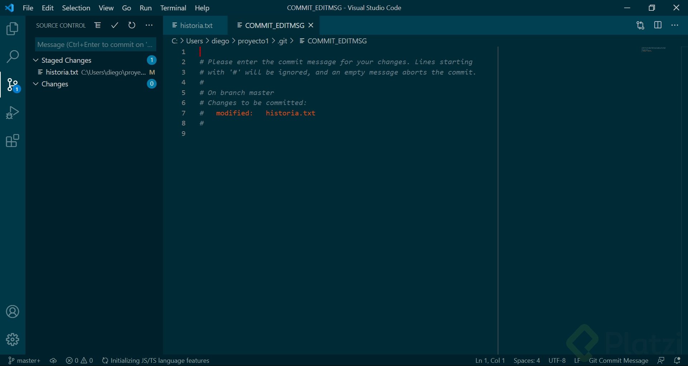The height and width of the screenshot is (366, 688).
Task: Open the Source Control More Actions menu
Action: (x=149, y=25)
